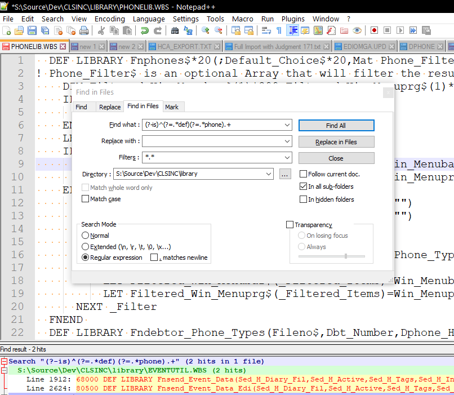Start macro recording with red dot icon

coord(374,30)
